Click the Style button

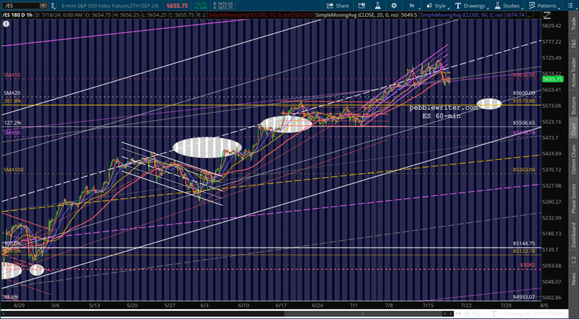point(436,6)
